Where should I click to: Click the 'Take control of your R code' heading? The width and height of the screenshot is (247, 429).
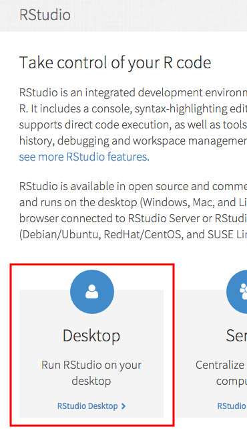tap(115, 63)
